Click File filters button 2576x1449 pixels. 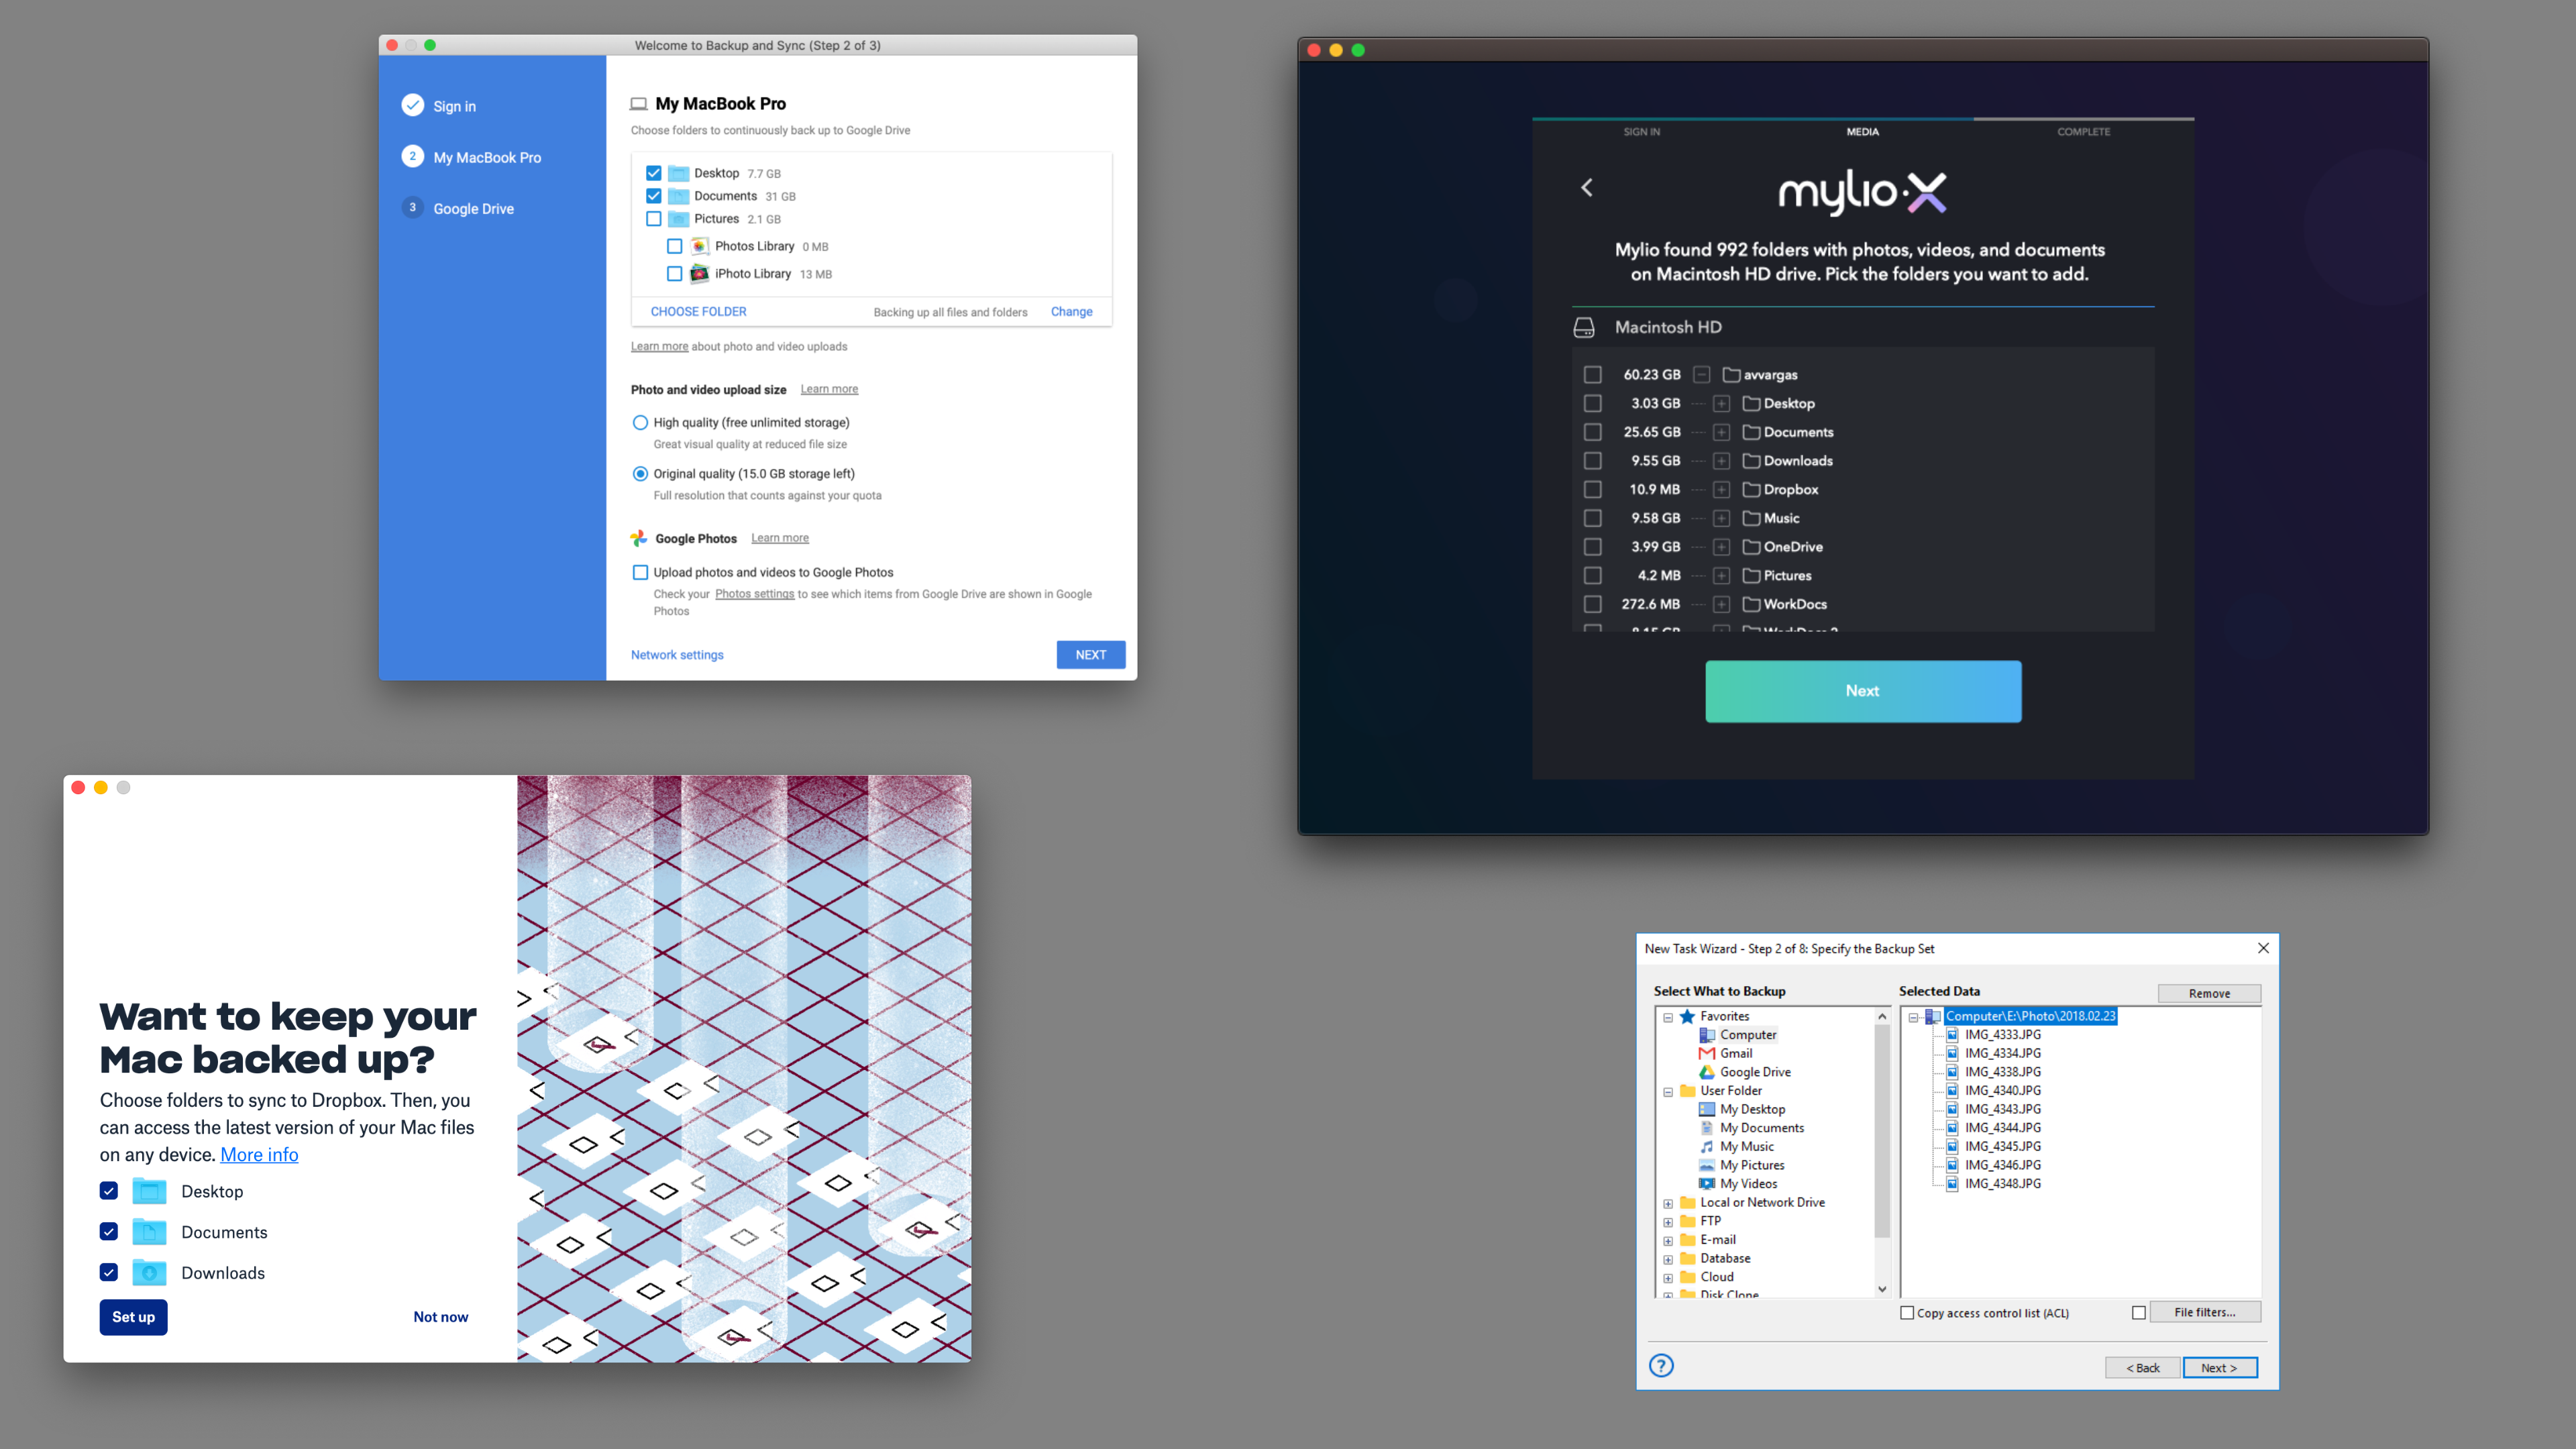point(2205,1312)
